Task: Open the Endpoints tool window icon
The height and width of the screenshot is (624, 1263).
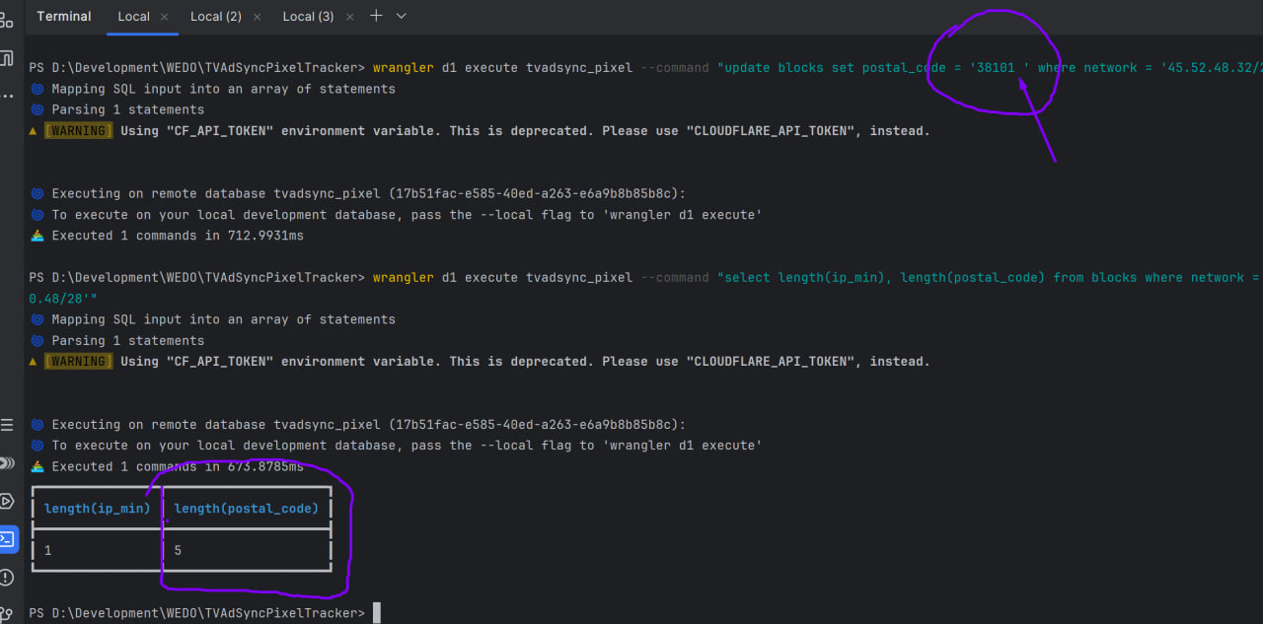Action: 7,463
